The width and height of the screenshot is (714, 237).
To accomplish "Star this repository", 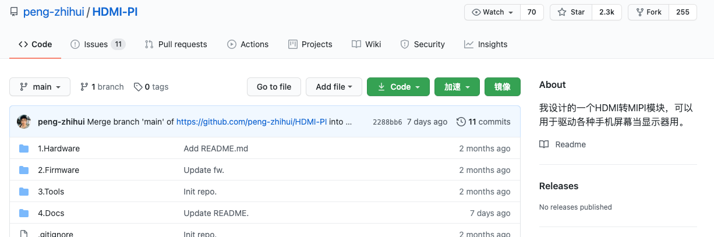I will coord(571,12).
